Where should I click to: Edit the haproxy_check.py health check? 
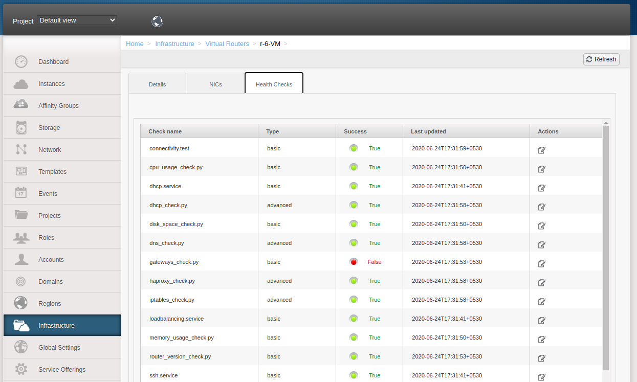[542, 282]
